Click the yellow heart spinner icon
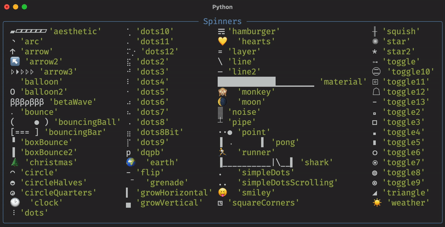Screen dimensions: 445x227 pos(222,42)
